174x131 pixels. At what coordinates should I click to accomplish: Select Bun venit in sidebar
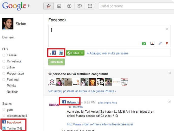pos(8,37)
